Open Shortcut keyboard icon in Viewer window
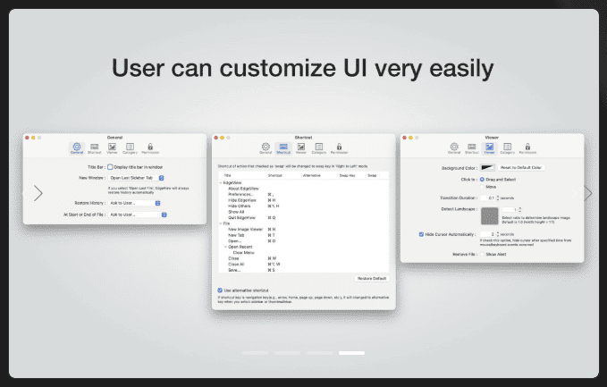The width and height of the screenshot is (607, 387). [471, 148]
